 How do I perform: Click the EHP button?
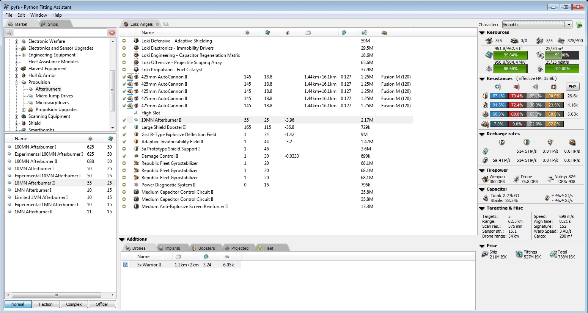tap(572, 87)
